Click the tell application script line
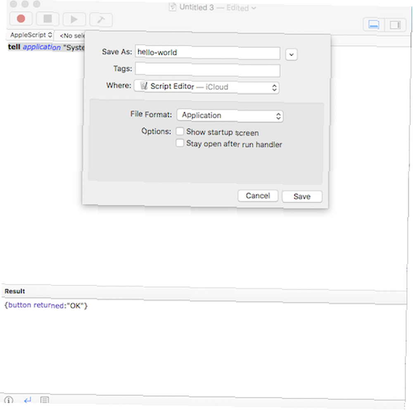Screen dimensions: 413x411 (46, 47)
